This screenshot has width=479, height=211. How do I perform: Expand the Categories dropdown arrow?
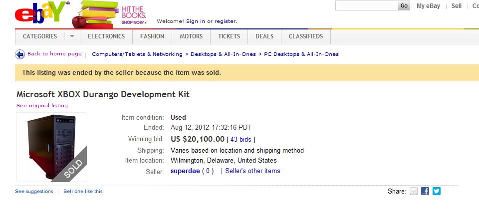pyautogui.click(x=72, y=36)
